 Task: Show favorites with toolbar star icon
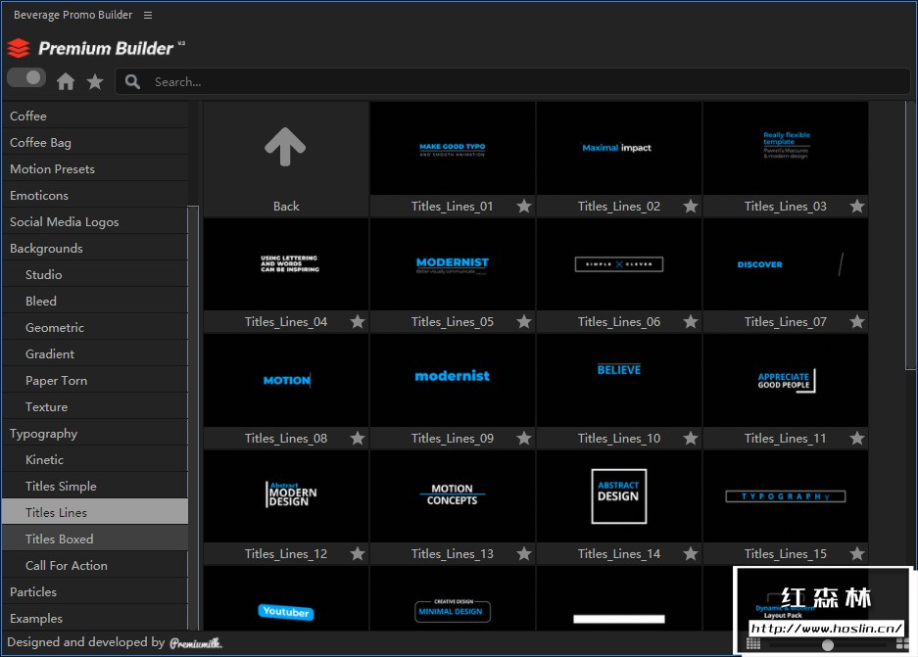95,81
